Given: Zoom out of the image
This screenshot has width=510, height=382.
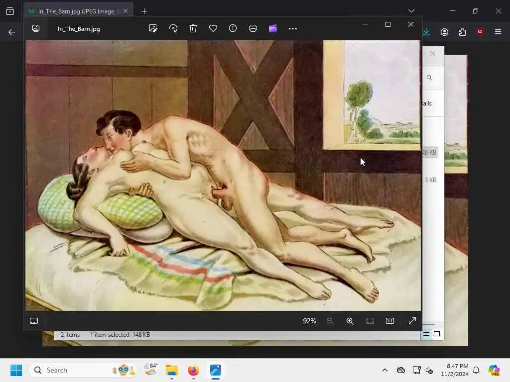Looking at the screenshot, I should 330,321.
